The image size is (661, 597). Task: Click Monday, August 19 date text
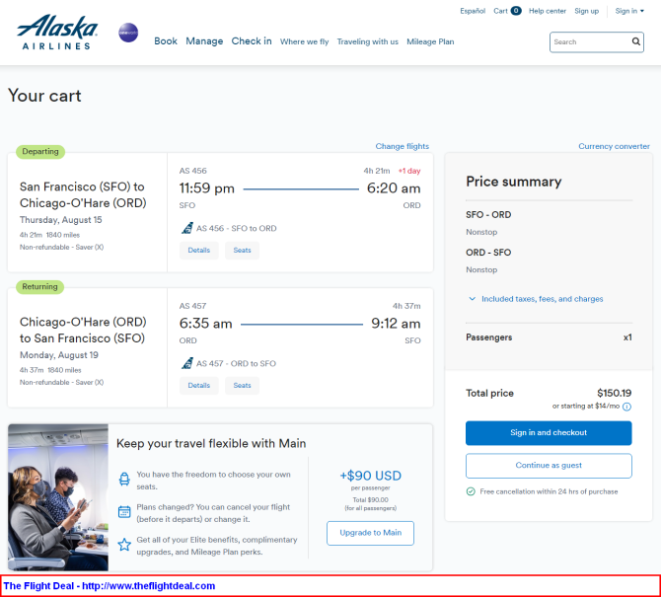click(59, 355)
